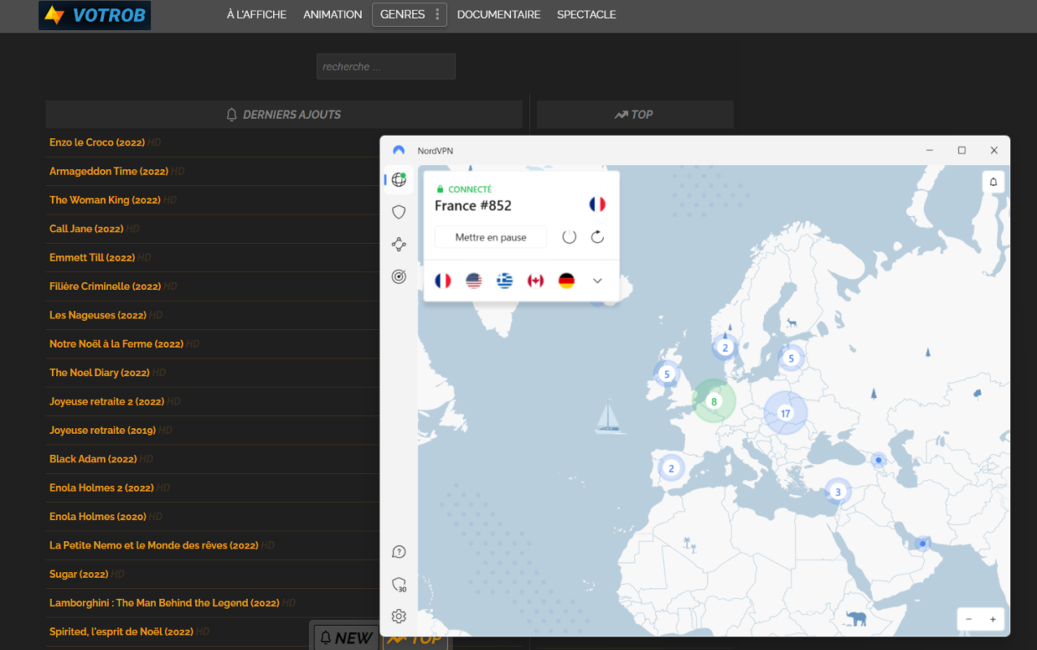Select the DERNIERS AJOUTS tab header
The width and height of the screenshot is (1037, 650).
pos(284,115)
